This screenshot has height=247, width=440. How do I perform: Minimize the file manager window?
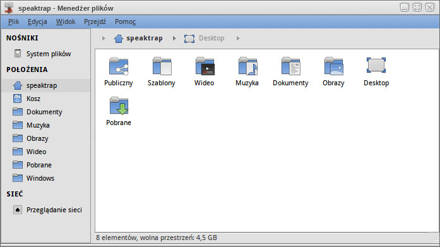click(x=405, y=8)
